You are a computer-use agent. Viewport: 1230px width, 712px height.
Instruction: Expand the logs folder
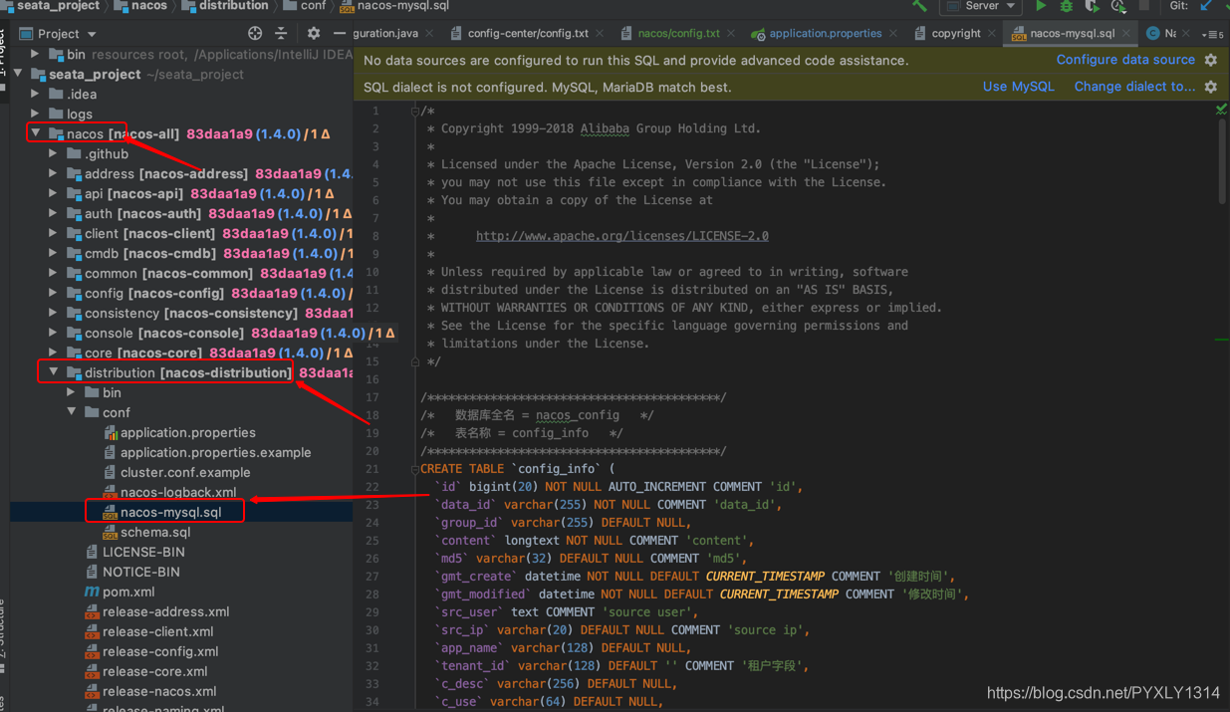pos(36,114)
